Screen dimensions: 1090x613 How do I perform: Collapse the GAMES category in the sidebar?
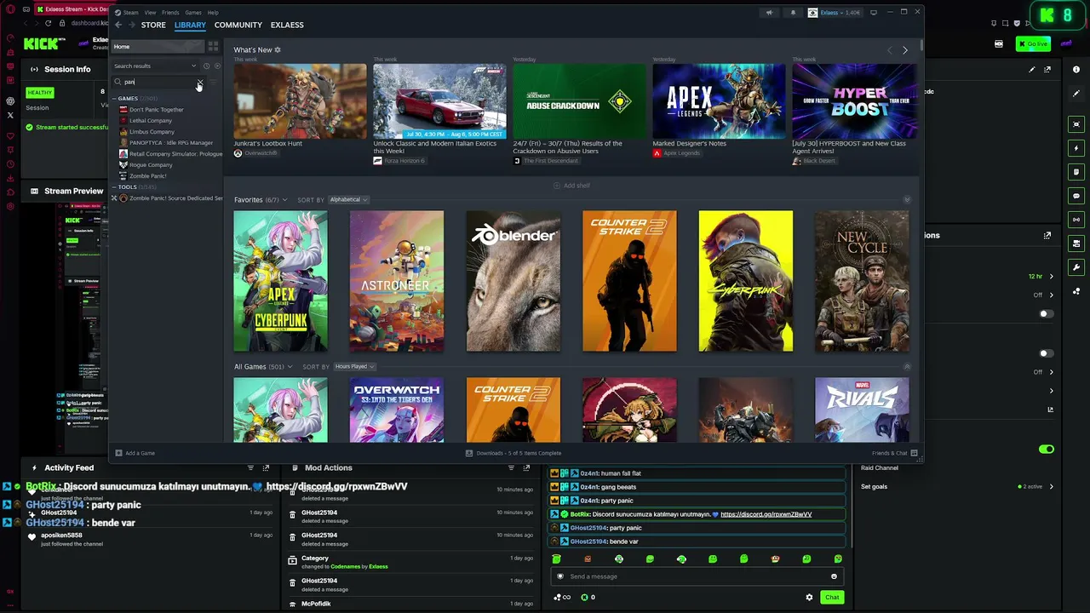(114, 99)
